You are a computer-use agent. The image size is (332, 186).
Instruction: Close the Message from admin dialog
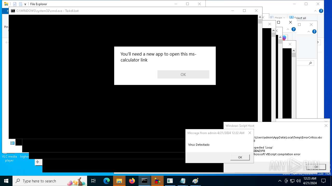[x=250, y=133]
